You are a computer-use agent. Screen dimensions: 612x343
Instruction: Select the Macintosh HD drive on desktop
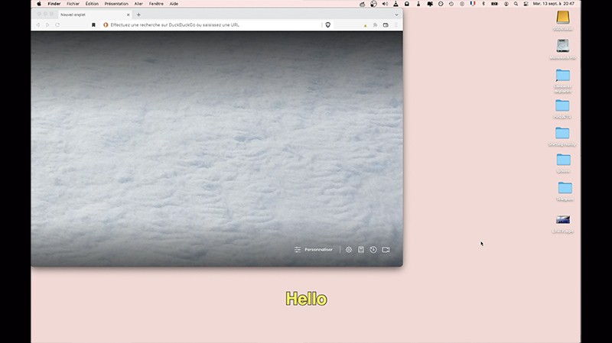[563, 47]
